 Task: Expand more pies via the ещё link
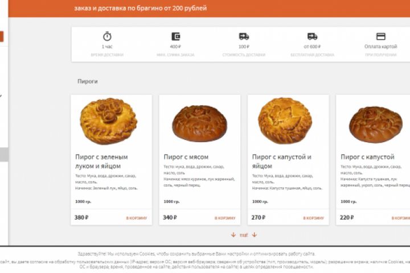[244, 235]
